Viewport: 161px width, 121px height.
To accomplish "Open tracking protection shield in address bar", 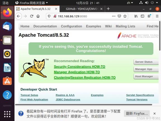I will coord(49,16).
